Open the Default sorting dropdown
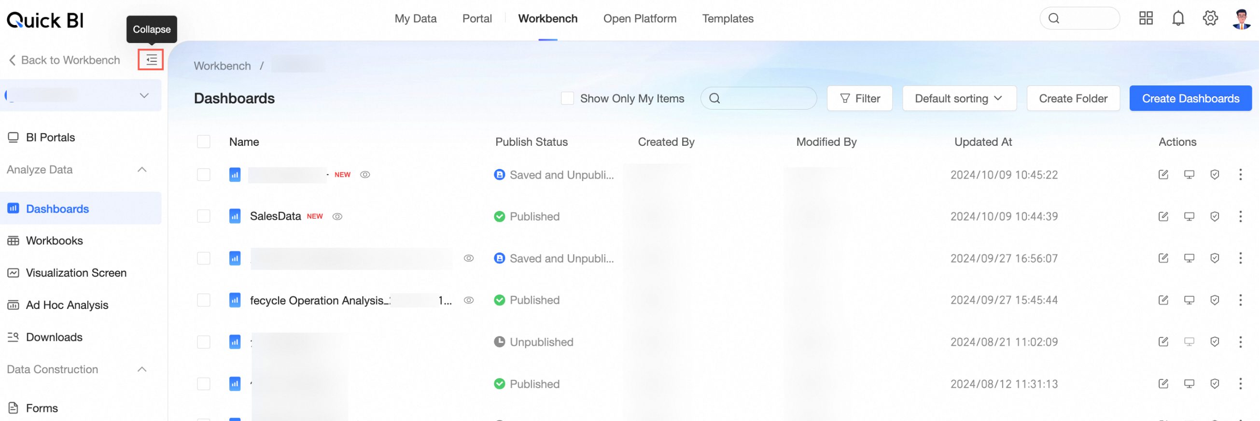 tap(959, 98)
